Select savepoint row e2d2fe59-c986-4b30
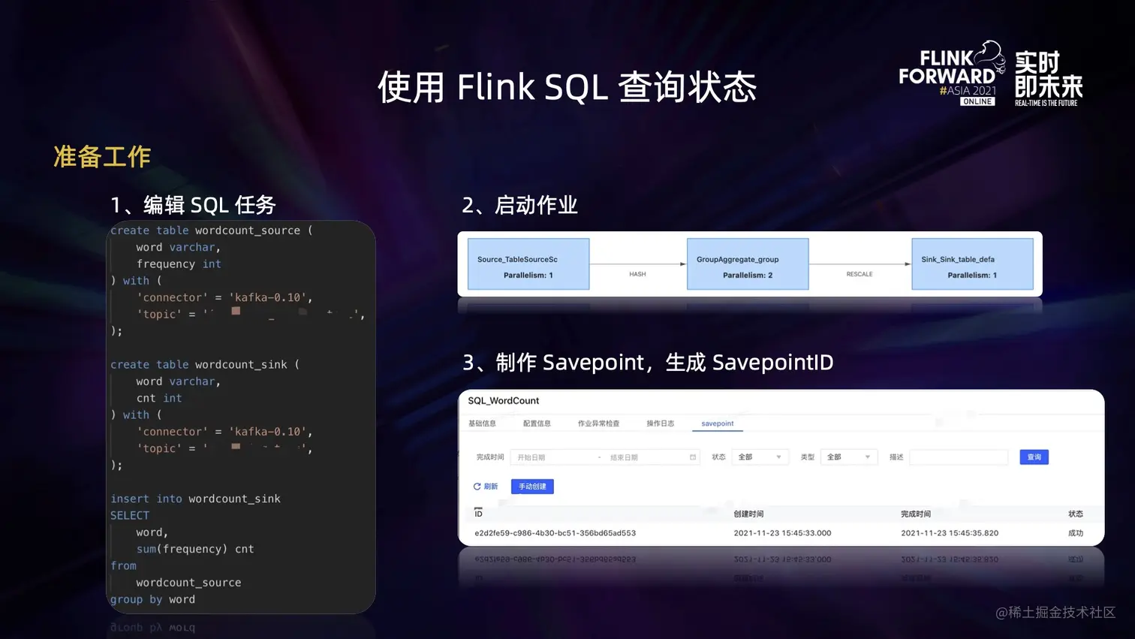Viewport: 1135px width, 639px height. [781, 533]
